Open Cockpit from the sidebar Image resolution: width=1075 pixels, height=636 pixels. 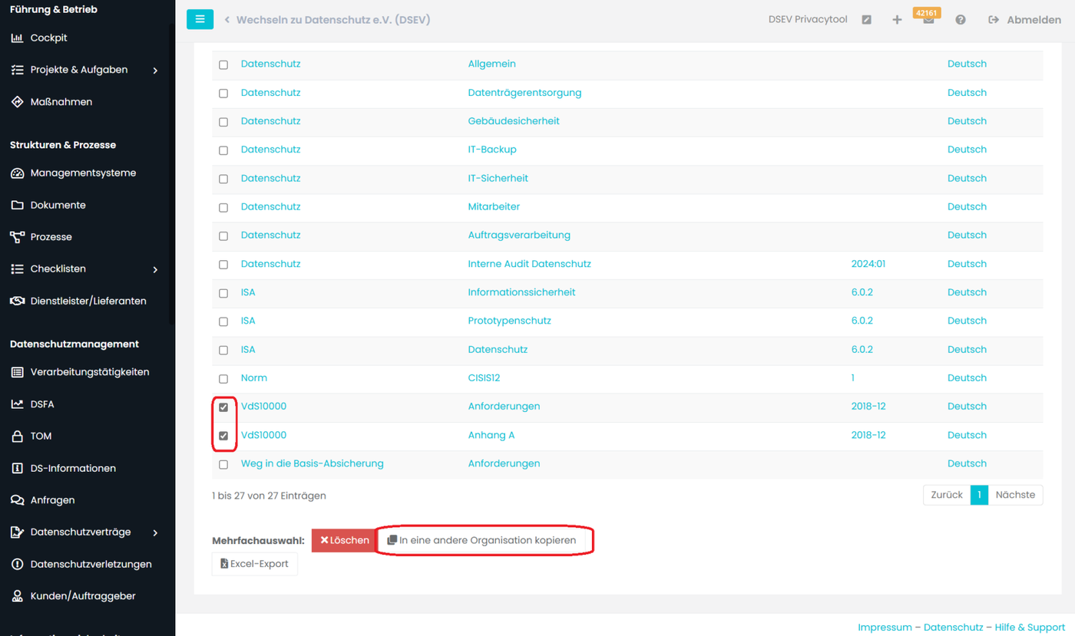click(48, 38)
